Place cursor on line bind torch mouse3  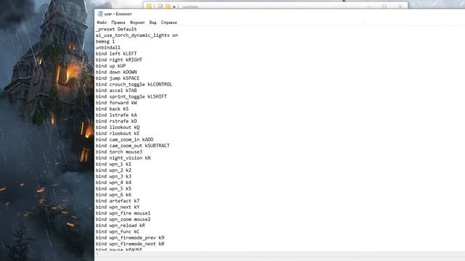(119, 152)
